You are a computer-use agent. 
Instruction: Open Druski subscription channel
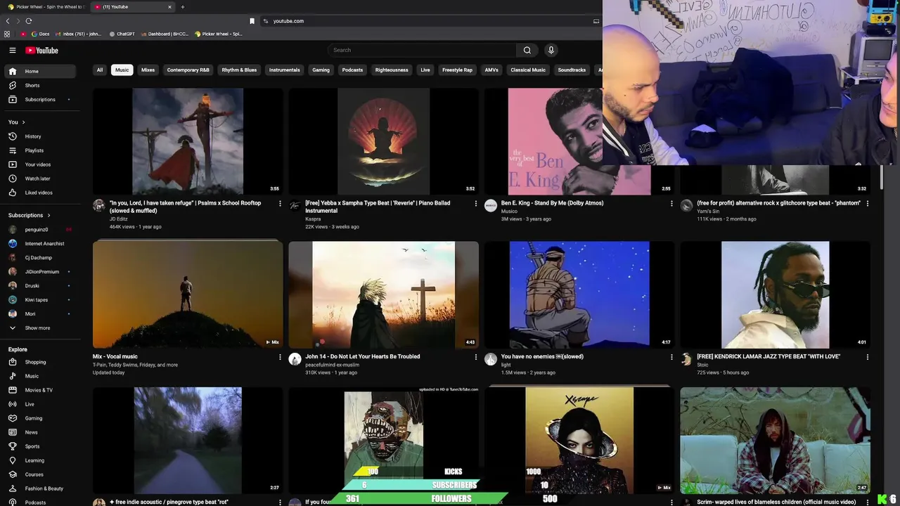click(x=40, y=286)
